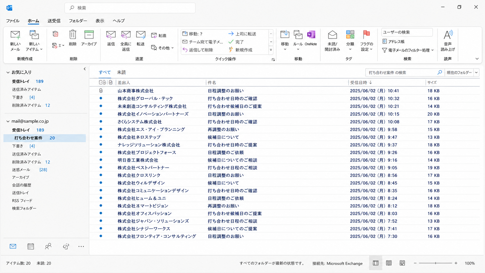Expand the その他 reply dropdown
The height and width of the screenshot is (273, 485).
click(x=162, y=48)
